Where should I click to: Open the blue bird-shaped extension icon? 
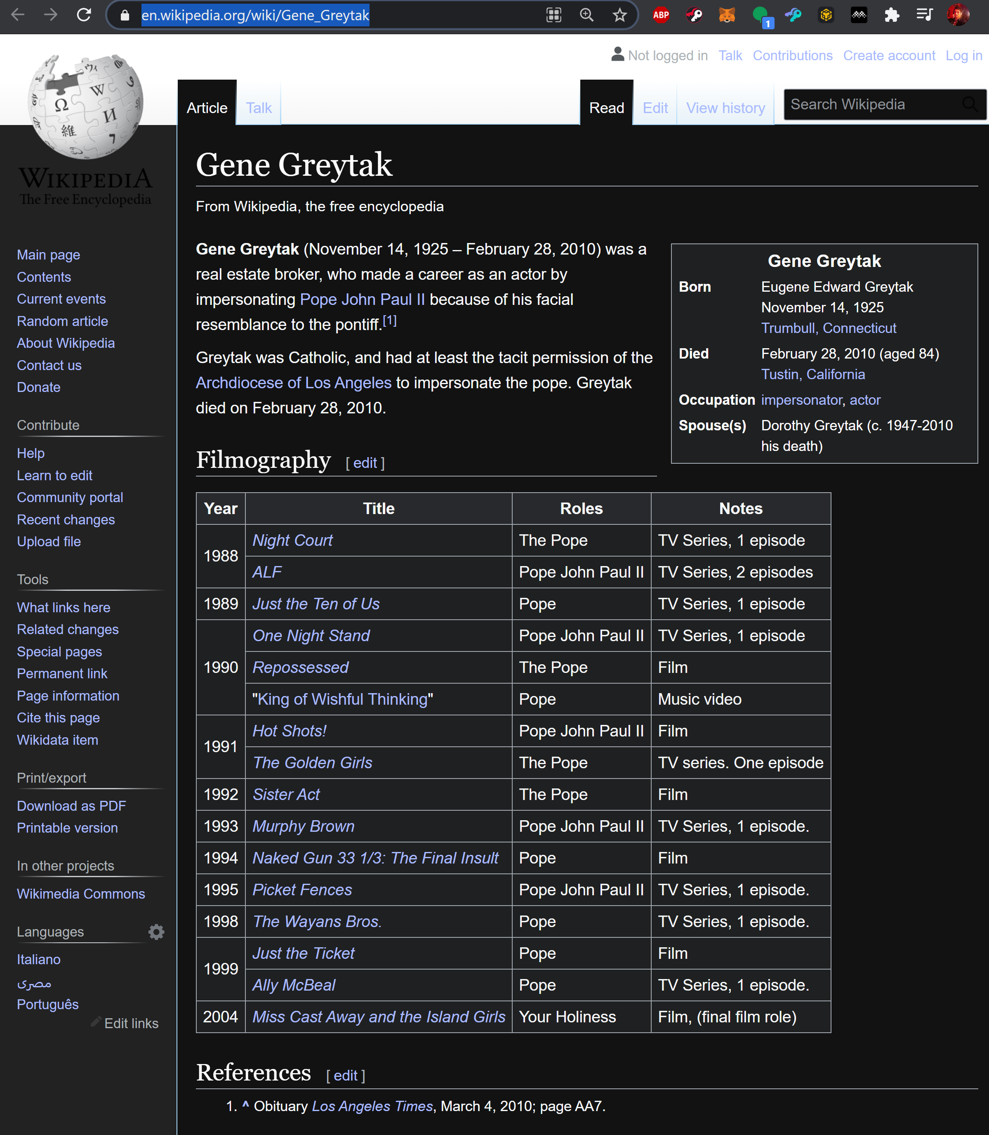[793, 15]
